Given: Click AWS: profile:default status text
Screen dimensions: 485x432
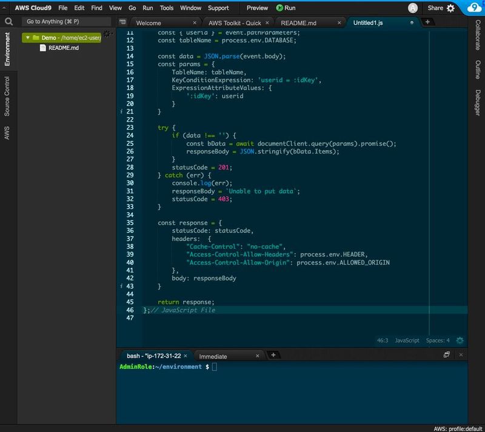Looking at the screenshot, I should [458, 428].
